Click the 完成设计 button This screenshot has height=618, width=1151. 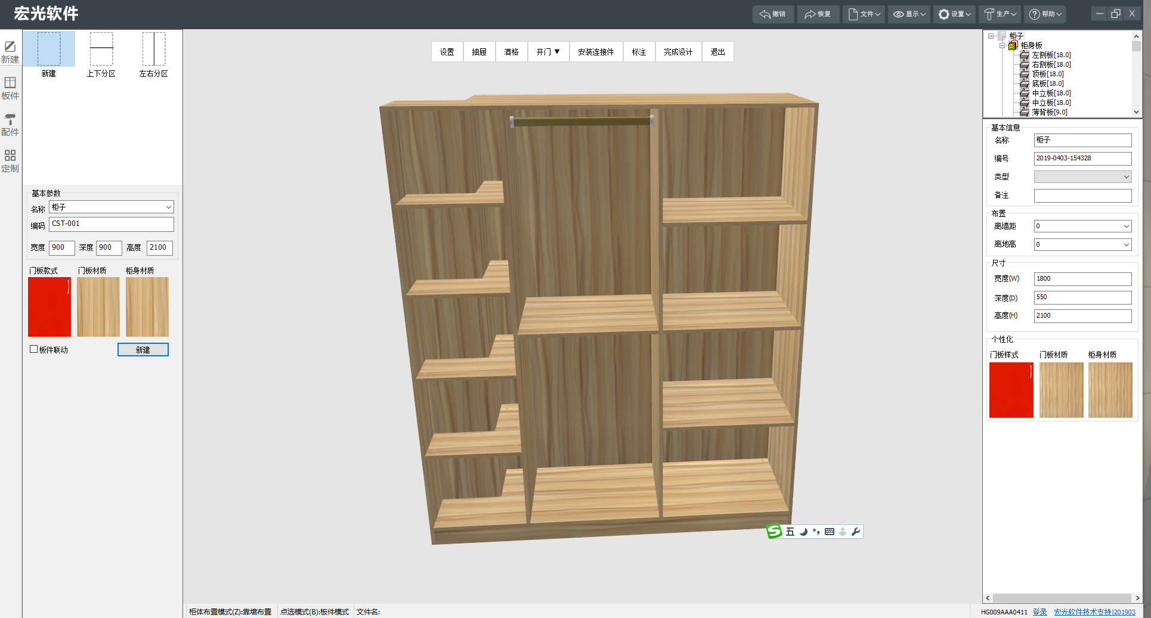[x=678, y=52]
